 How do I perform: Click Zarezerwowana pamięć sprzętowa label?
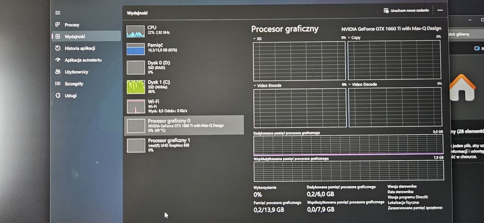click(415, 208)
